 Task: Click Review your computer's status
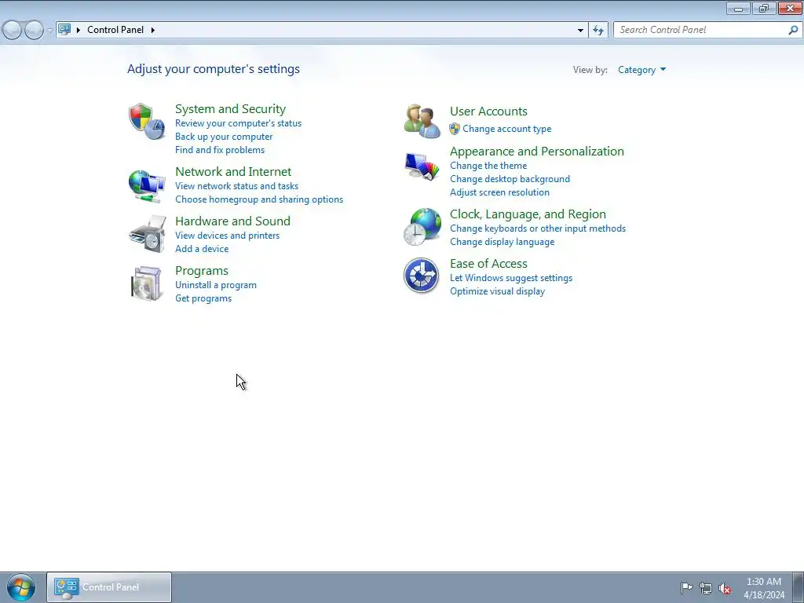tap(239, 123)
